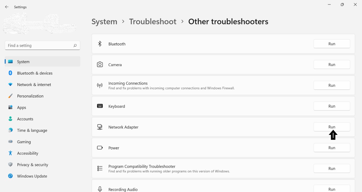
Task: Open the Apps settings section
Action: pos(21,107)
